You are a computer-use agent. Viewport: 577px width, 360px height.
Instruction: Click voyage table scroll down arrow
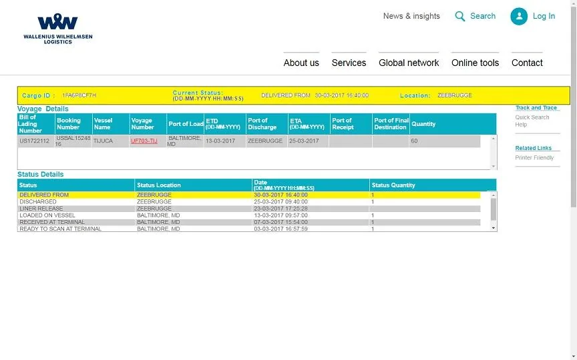tap(494, 167)
